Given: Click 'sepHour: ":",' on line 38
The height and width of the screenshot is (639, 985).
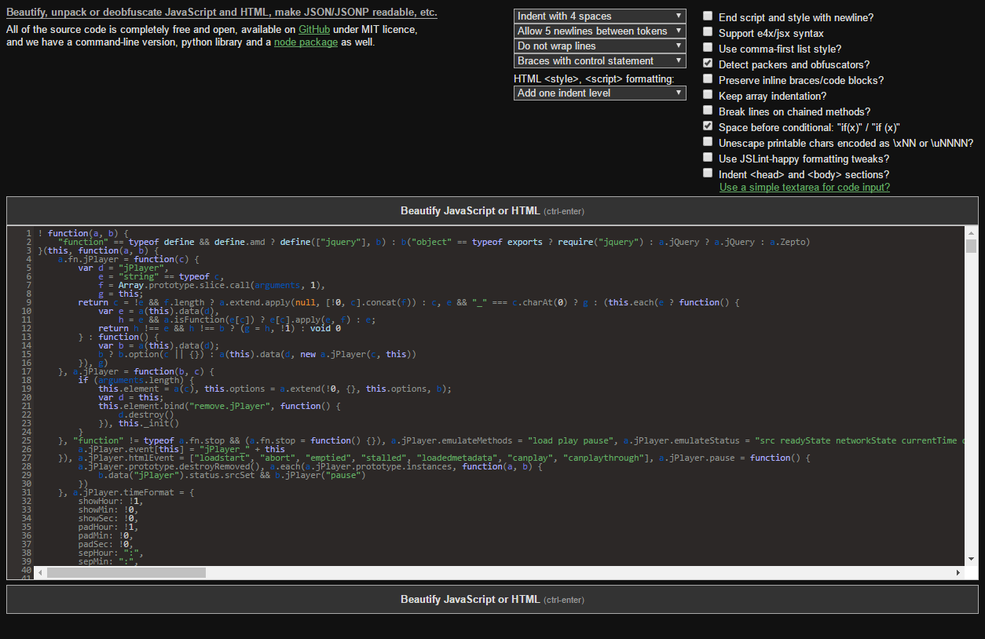Looking at the screenshot, I should click(111, 553).
